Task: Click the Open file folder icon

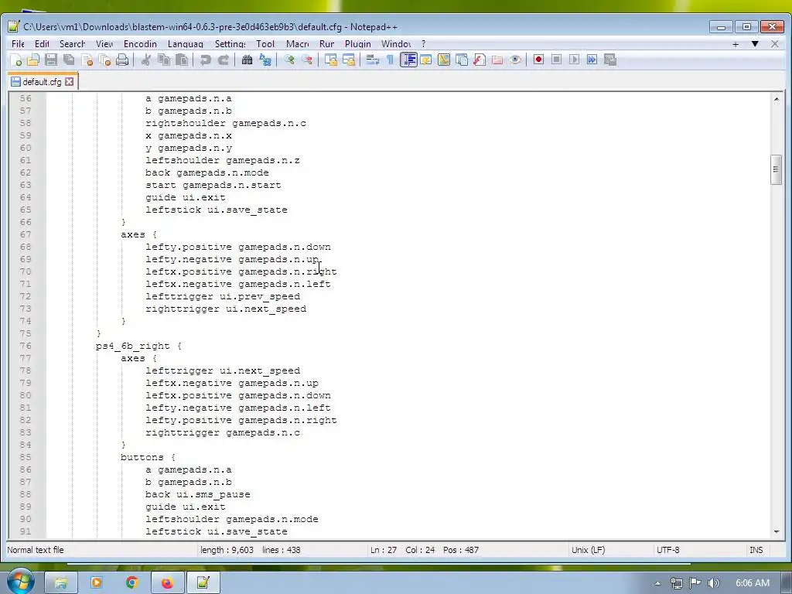Action: coord(33,60)
